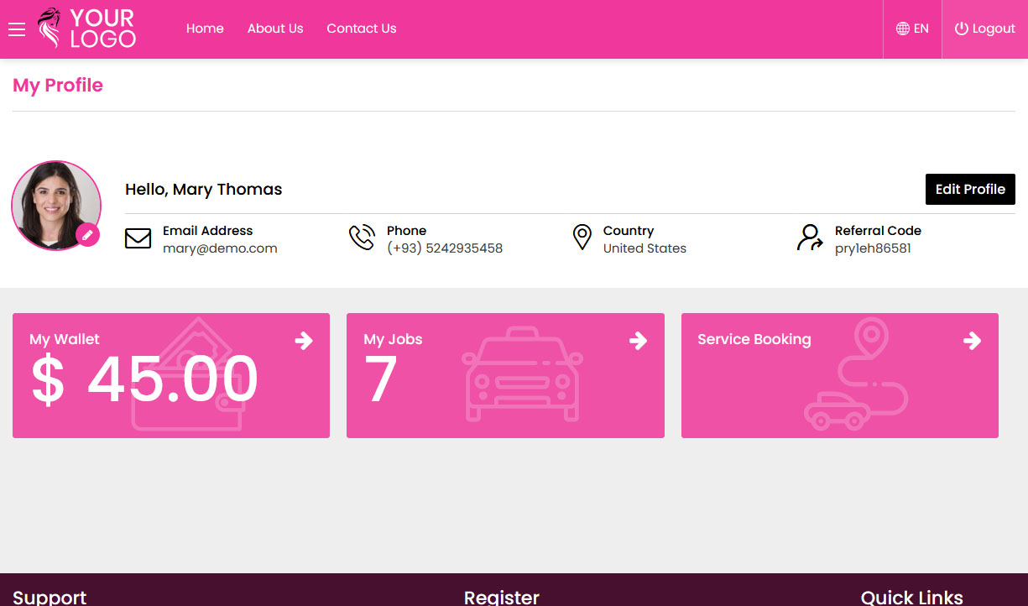Select the country value United States
Screen dimensions: 1028x606
pyautogui.click(x=644, y=248)
